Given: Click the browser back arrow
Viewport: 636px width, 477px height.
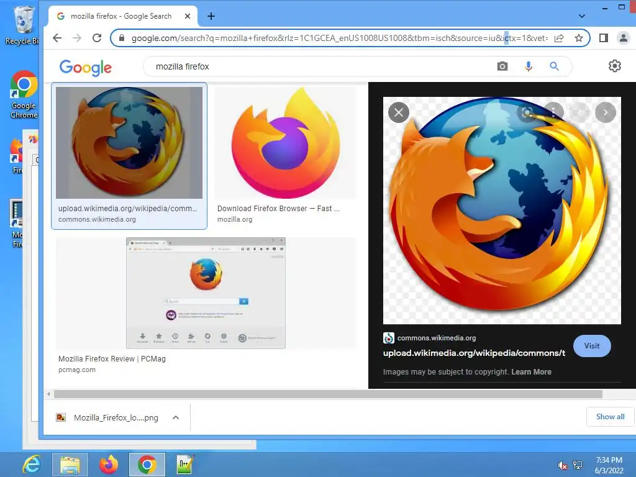Looking at the screenshot, I should pos(57,38).
